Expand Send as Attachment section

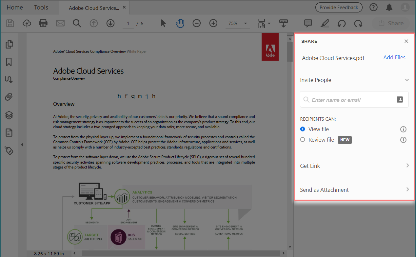[x=407, y=189]
